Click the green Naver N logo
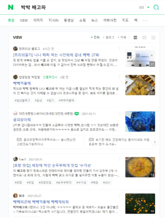The height and width of the screenshot is (221, 165). (11, 7)
